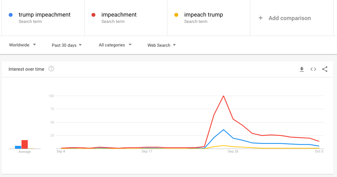
Task: Expand the Past 30 days time range
Action: coord(67,45)
